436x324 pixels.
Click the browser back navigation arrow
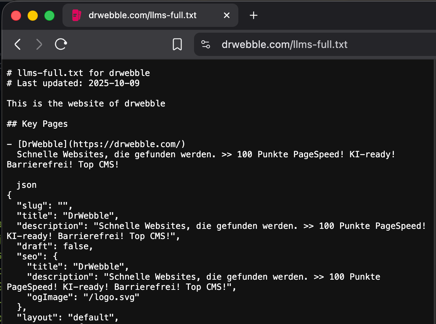(x=17, y=44)
